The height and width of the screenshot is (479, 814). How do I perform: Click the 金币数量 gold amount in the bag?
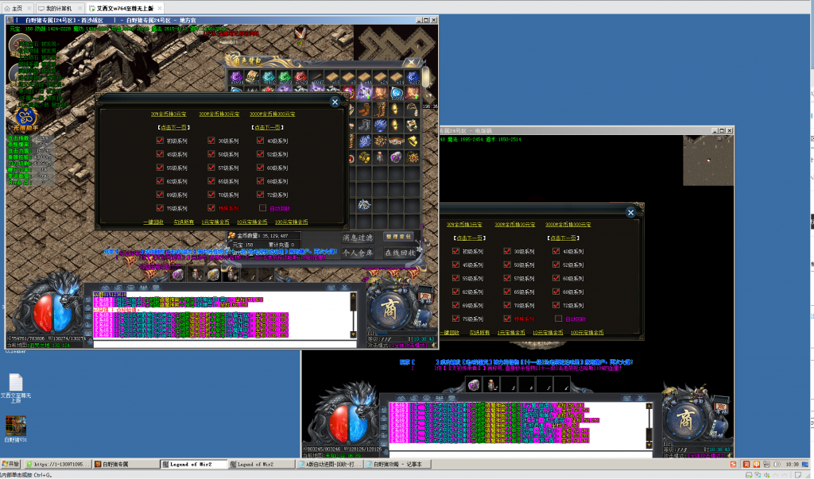(x=264, y=236)
